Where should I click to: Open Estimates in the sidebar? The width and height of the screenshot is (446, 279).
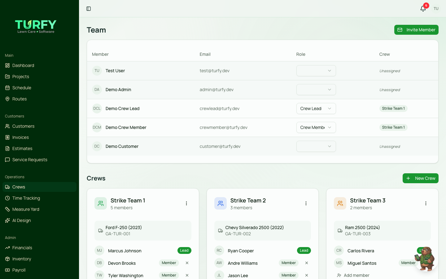39,148
